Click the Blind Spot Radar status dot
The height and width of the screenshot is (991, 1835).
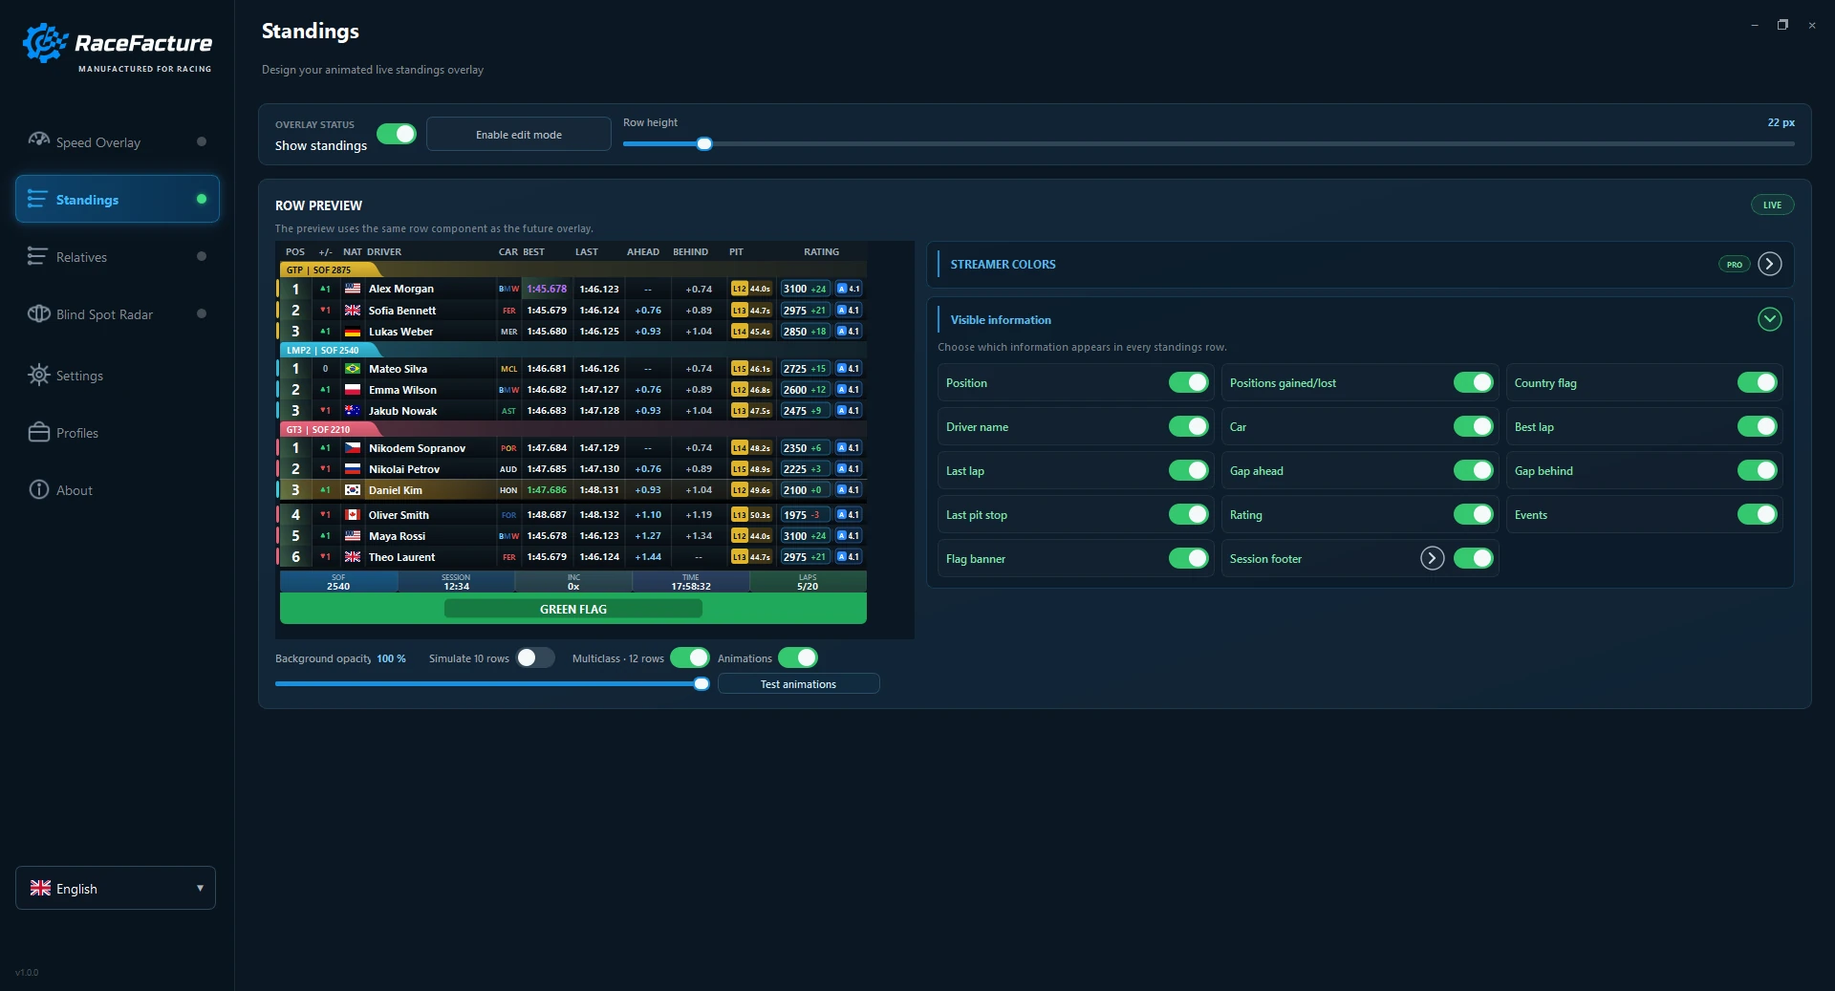pos(201,313)
